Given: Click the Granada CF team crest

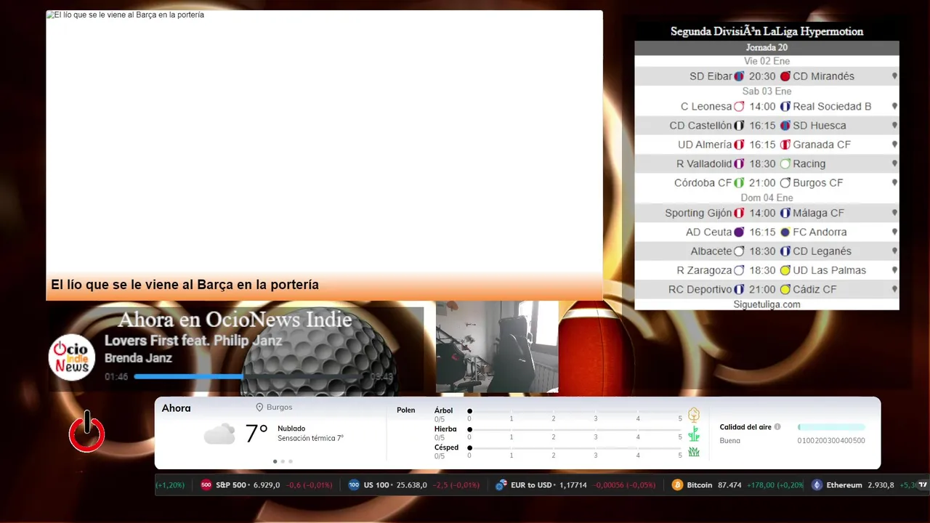Looking at the screenshot, I should pyautogui.click(x=785, y=145).
